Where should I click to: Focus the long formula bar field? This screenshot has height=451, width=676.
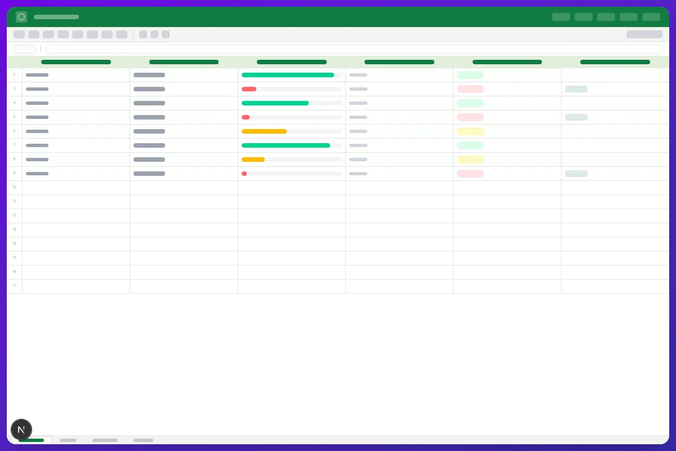pyautogui.click(x=354, y=49)
